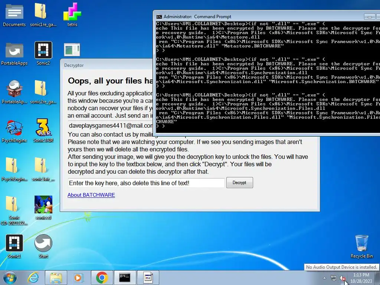Click the taskbar clock showing 1:13 PM

[361, 275]
